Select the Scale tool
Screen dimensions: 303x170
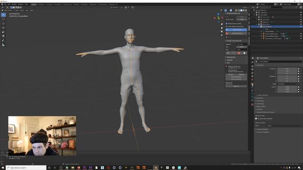coord(3,32)
